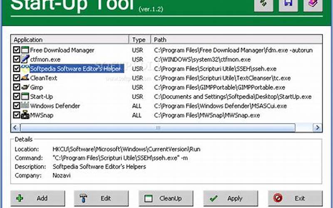
Task: Click the Exit button
Action: click(295, 198)
